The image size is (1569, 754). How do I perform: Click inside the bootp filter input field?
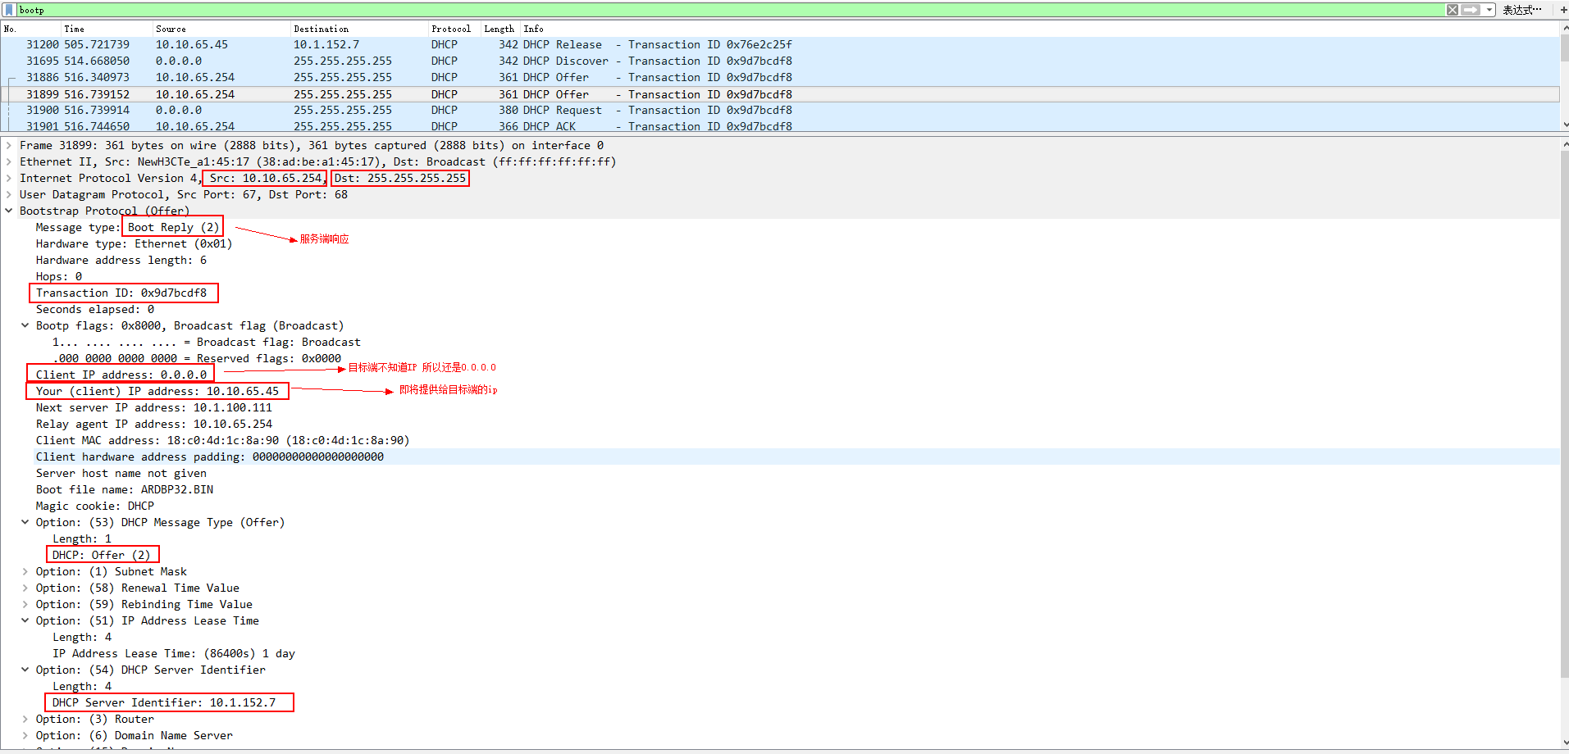(730, 10)
